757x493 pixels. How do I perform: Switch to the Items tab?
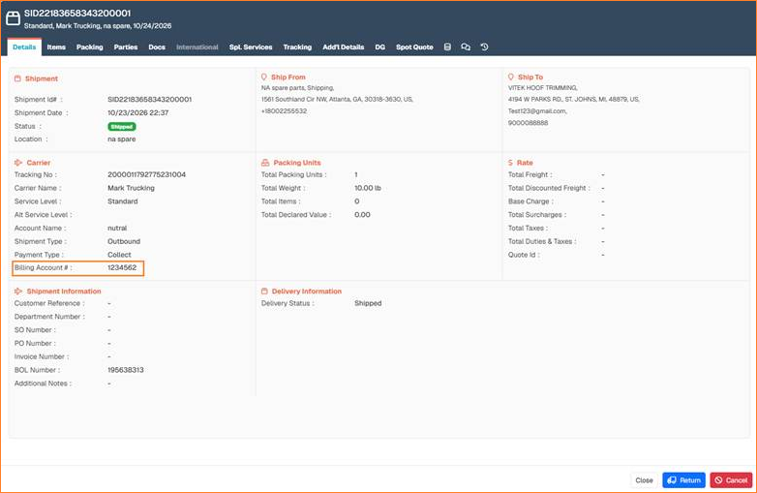tap(56, 47)
